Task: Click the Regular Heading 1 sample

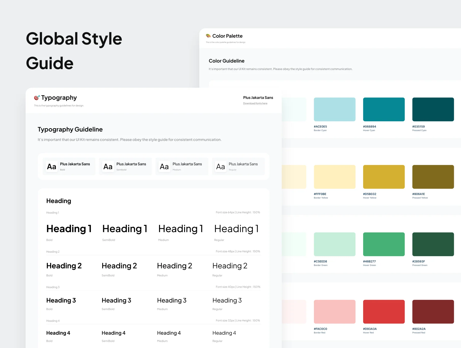Action: pos(236,229)
